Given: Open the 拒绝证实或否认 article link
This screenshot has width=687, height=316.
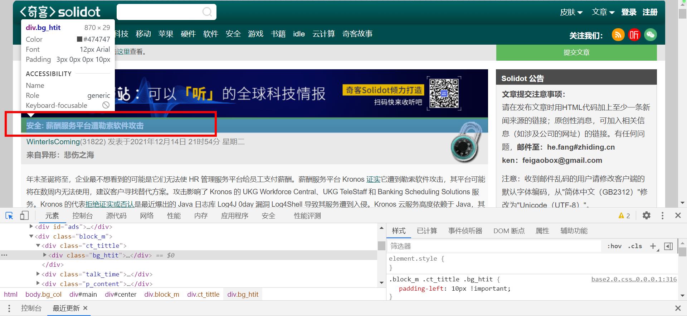Looking at the screenshot, I should 109,204.
